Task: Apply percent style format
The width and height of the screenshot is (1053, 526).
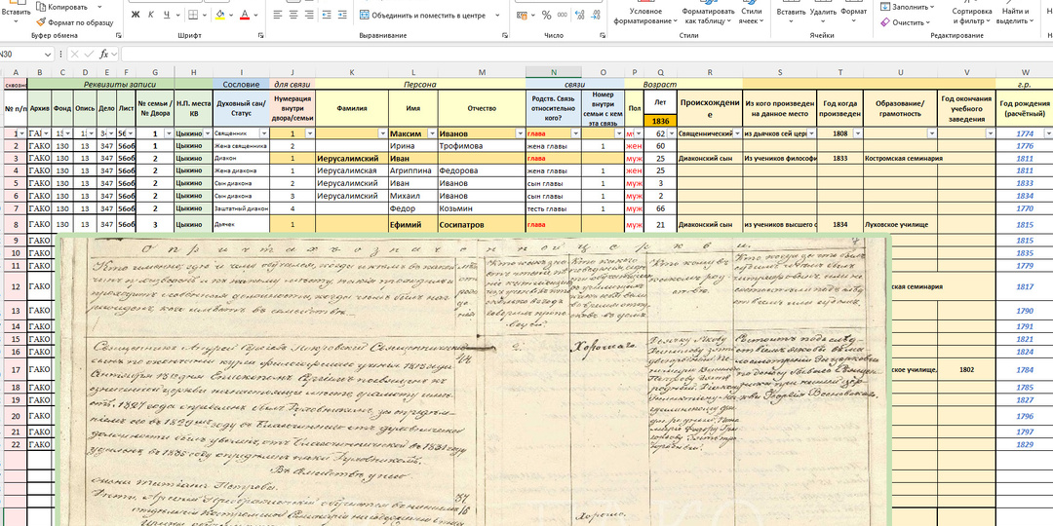Action: (x=546, y=15)
